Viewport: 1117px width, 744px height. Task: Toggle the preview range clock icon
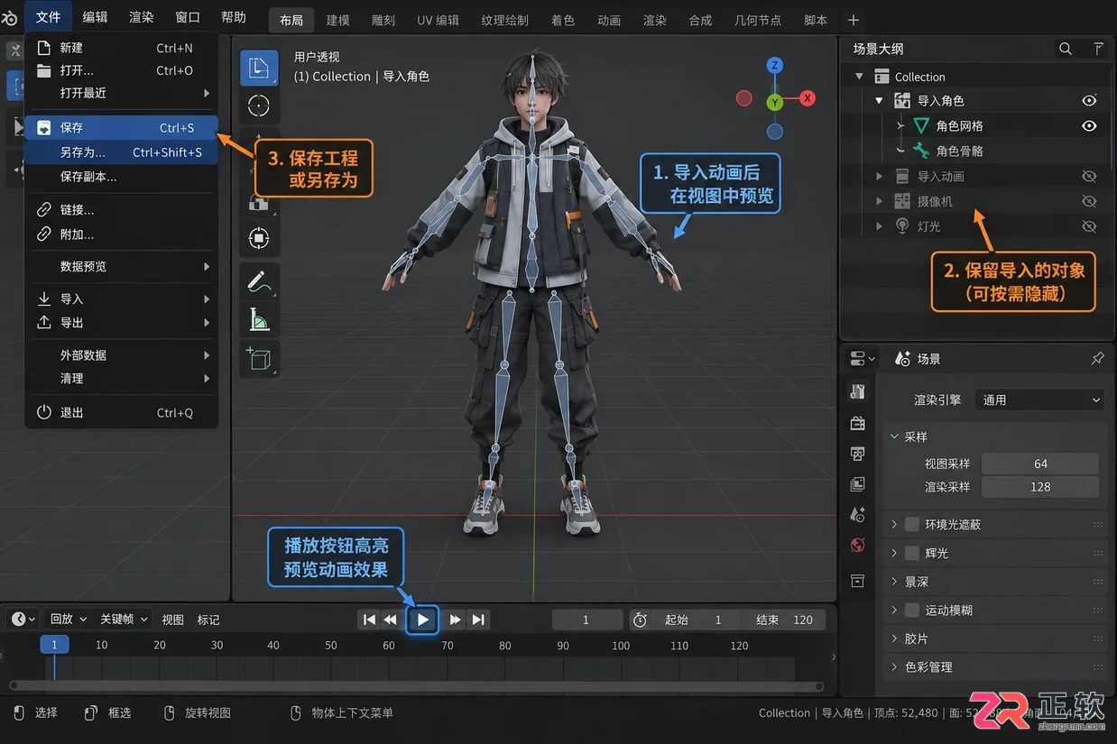[x=641, y=620]
